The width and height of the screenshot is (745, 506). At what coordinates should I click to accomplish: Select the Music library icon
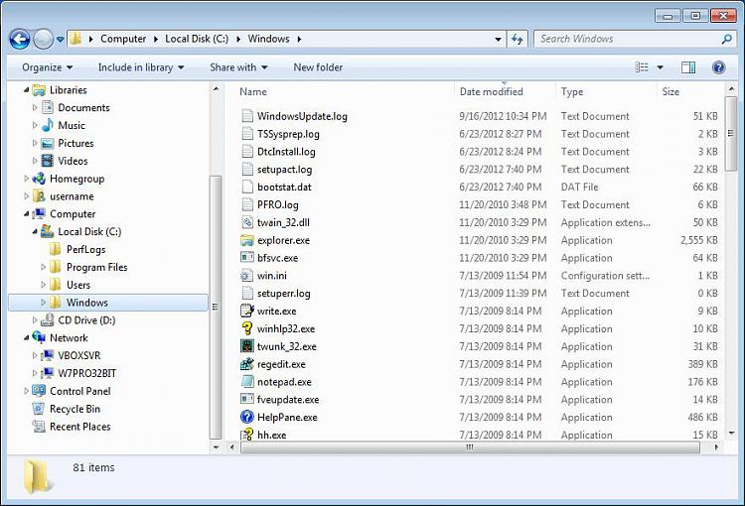(47, 125)
